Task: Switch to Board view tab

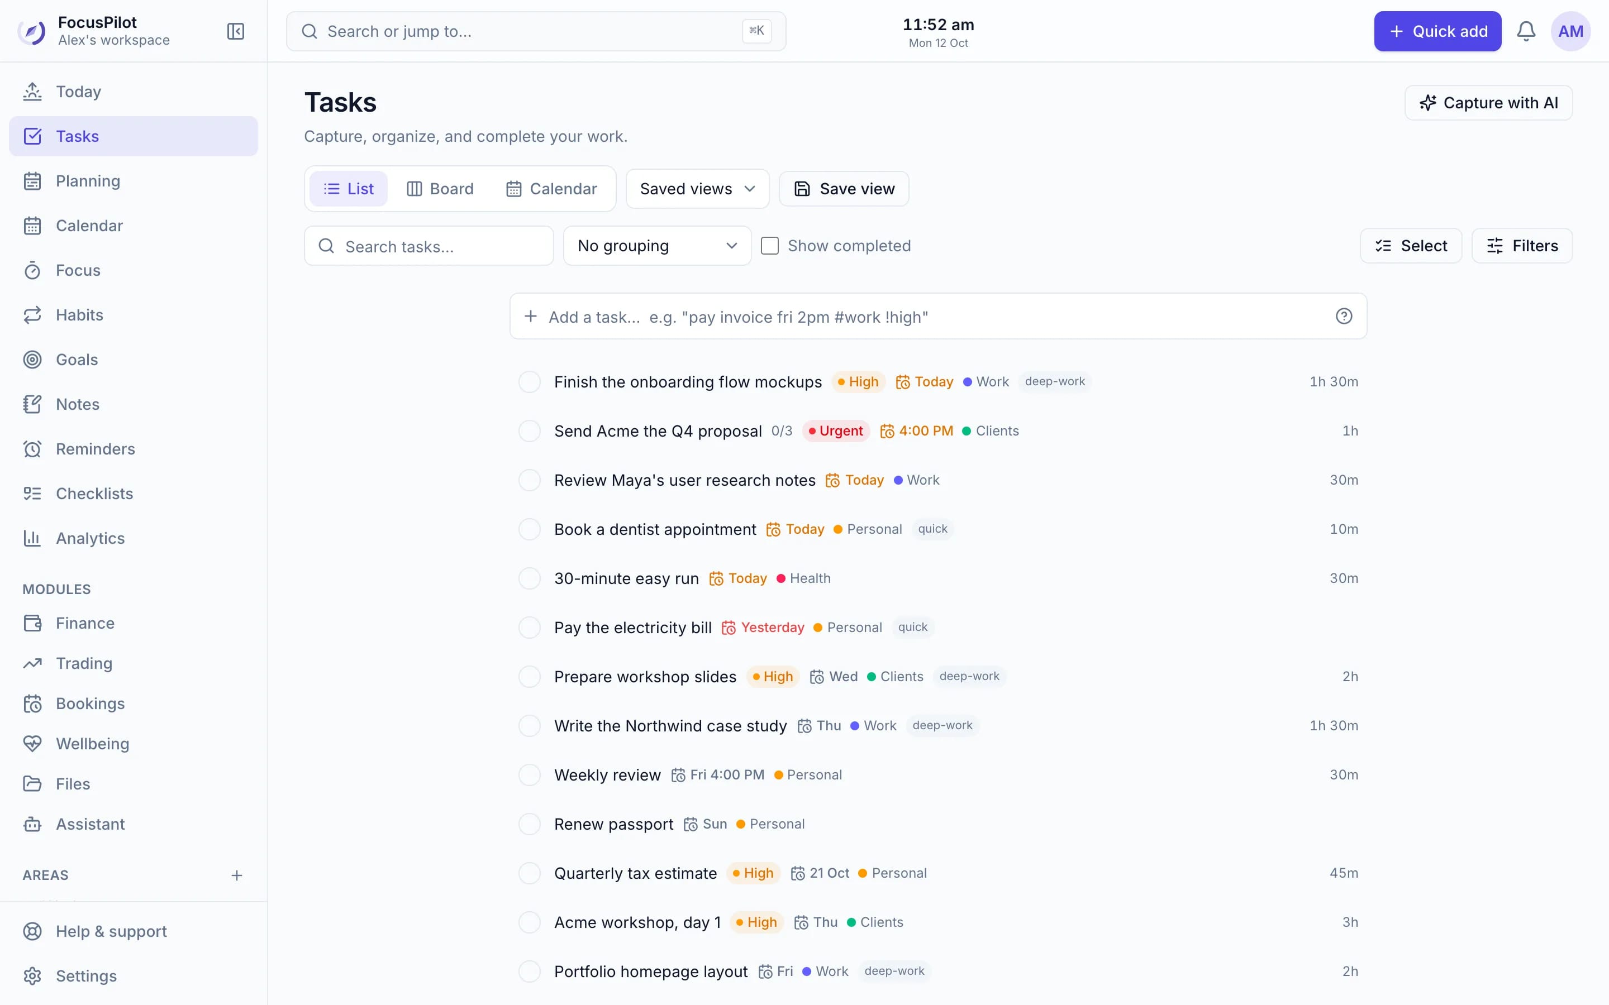Action: (440, 189)
